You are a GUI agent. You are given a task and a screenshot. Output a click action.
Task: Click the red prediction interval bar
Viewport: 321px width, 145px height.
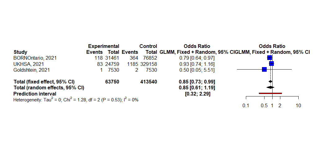pyautogui.click(x=270, y=93)
